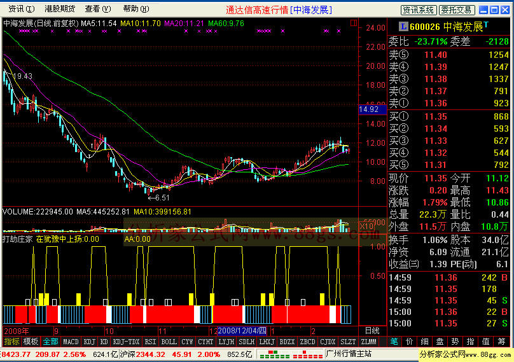Screen dimensions: 514x362
Task: Select the 笔 tab in quote panel
Action: click(x=394, y=342)
